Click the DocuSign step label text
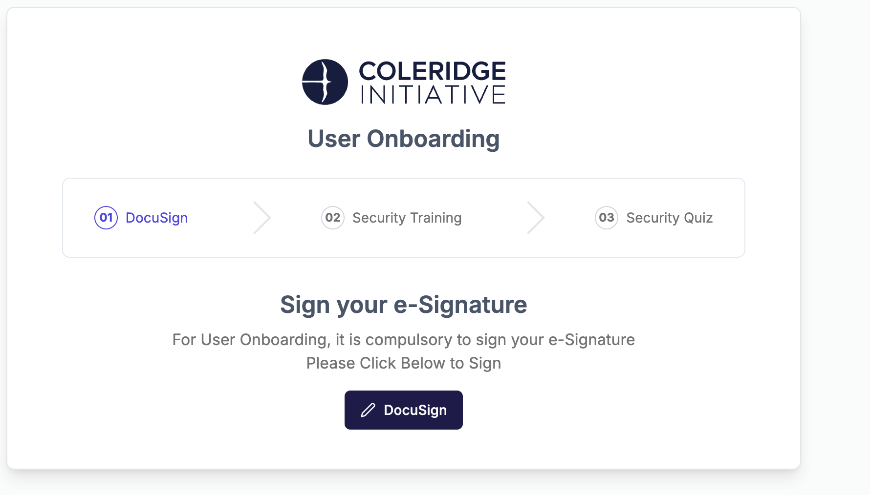Image resolution: width=870 pixels, height=495 pixels. (x=156, y=218)
